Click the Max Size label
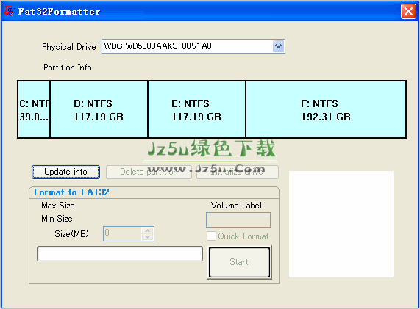Image resolution: width=420 pixels, height=309 pixels. 58,206
